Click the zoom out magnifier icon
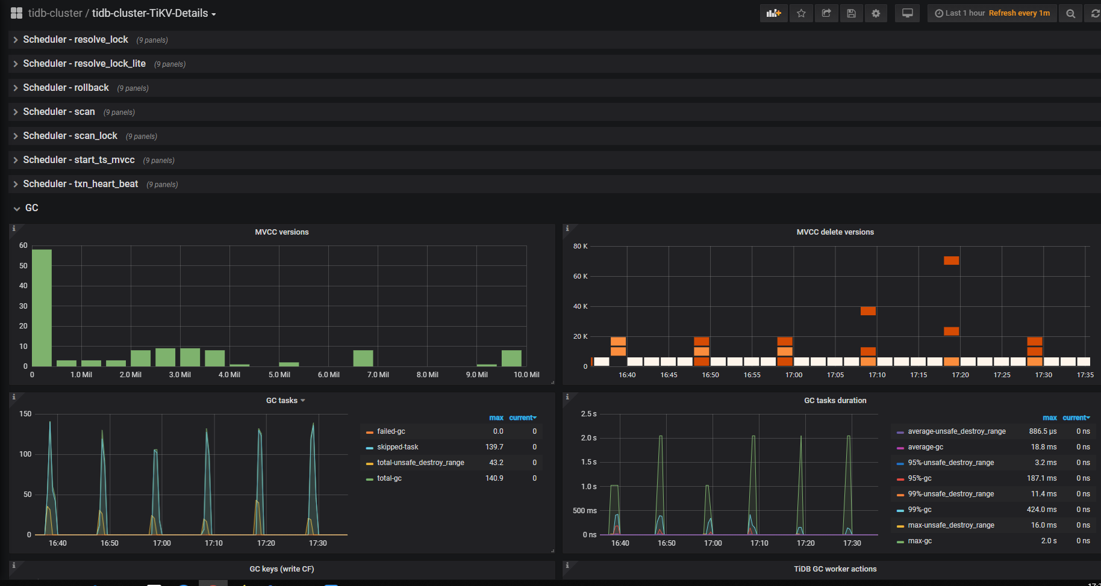This screenshot has width=1101, height=586. (1070, 13)
